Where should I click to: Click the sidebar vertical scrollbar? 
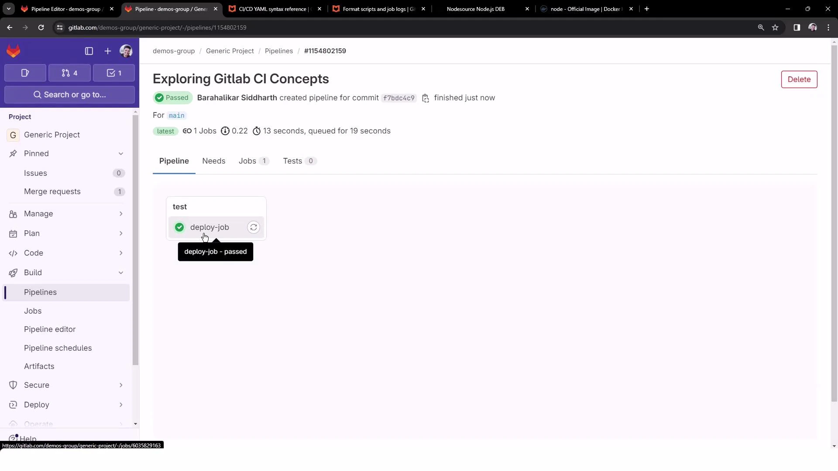135,240
